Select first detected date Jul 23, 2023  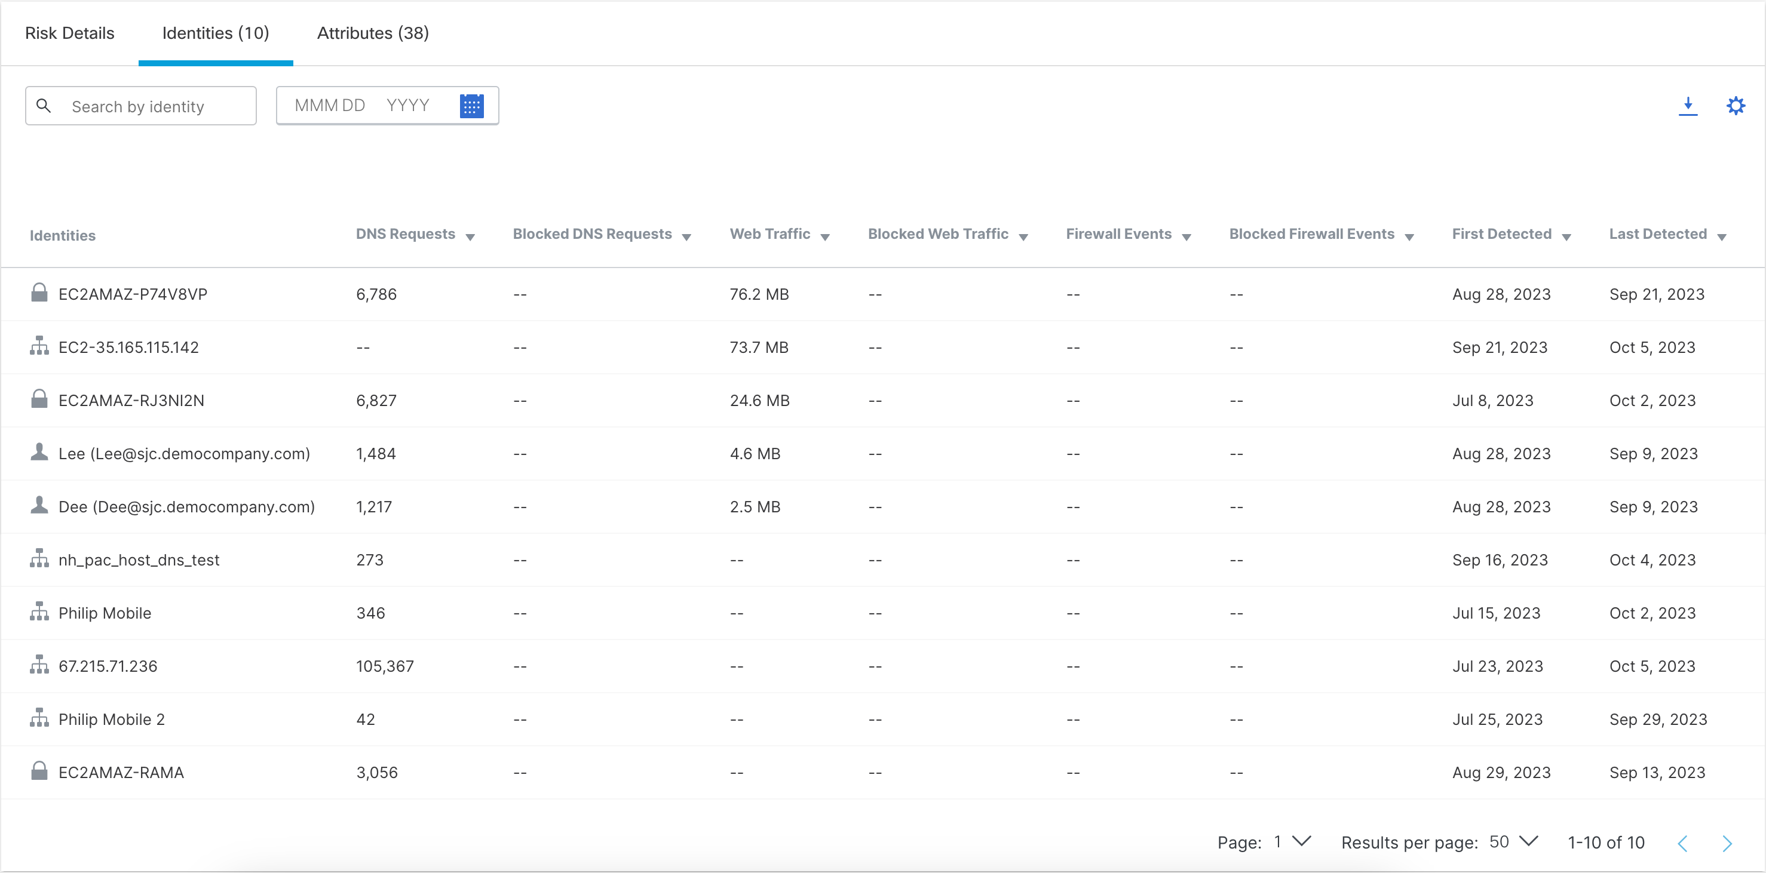[1498, 666]
